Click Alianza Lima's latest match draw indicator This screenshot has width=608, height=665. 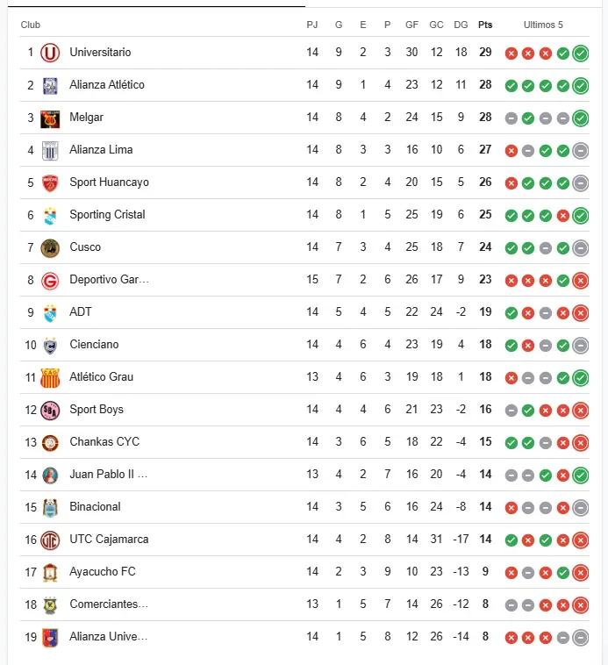[580, 150]
